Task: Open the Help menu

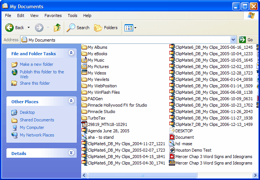Action: (x=87, y=16)
